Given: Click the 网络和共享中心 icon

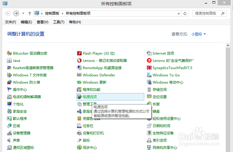Looking at the screenshot, I should tap(149, 147).
